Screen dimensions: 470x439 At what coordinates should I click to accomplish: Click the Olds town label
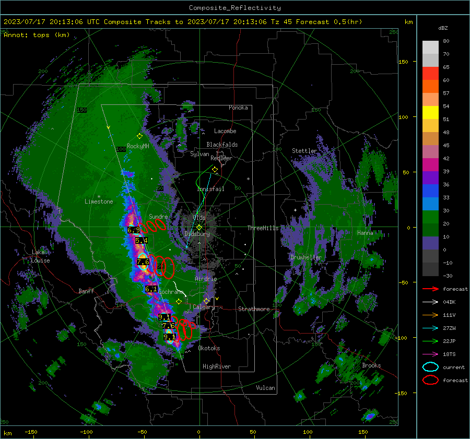point(199,218)
